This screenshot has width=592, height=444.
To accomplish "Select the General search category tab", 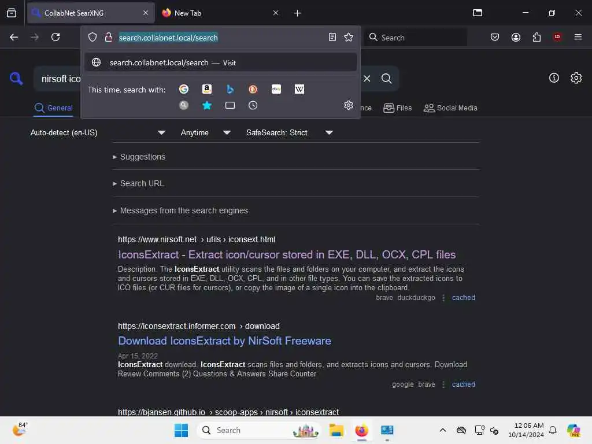I will pyautogui.click(x=53, y=108).
